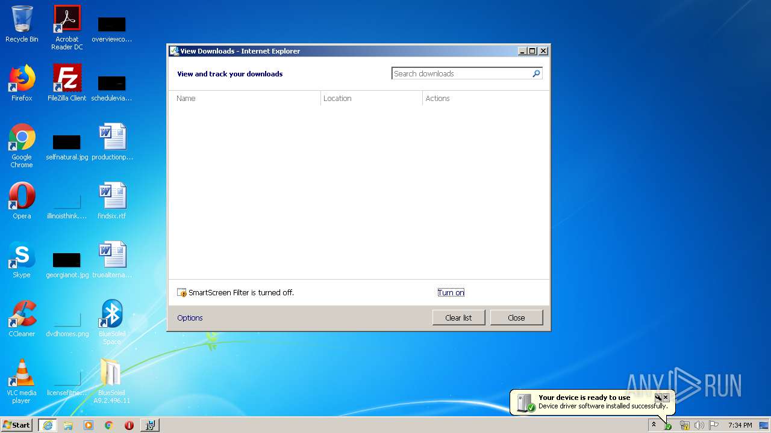Open the Start menu
Image resolution: width=771 pixels, height=433 pixels.
click(17, 425)
